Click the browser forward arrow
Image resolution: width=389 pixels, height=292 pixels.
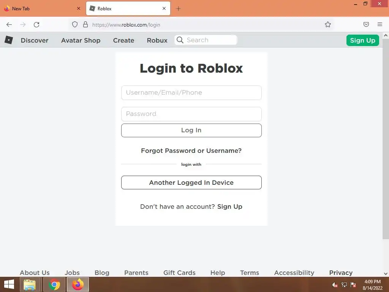23,25
